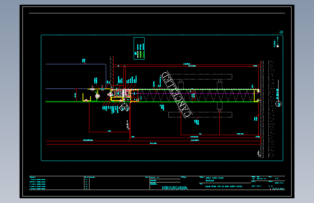Image resolution: width=314 pixels, height=203 pixels.
Task: Select the "APPLE RETAIL STORE" project title text
Action: [x=214, y=178]
